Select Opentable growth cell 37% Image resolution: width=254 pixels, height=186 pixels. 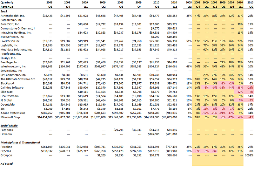point(251,104)
